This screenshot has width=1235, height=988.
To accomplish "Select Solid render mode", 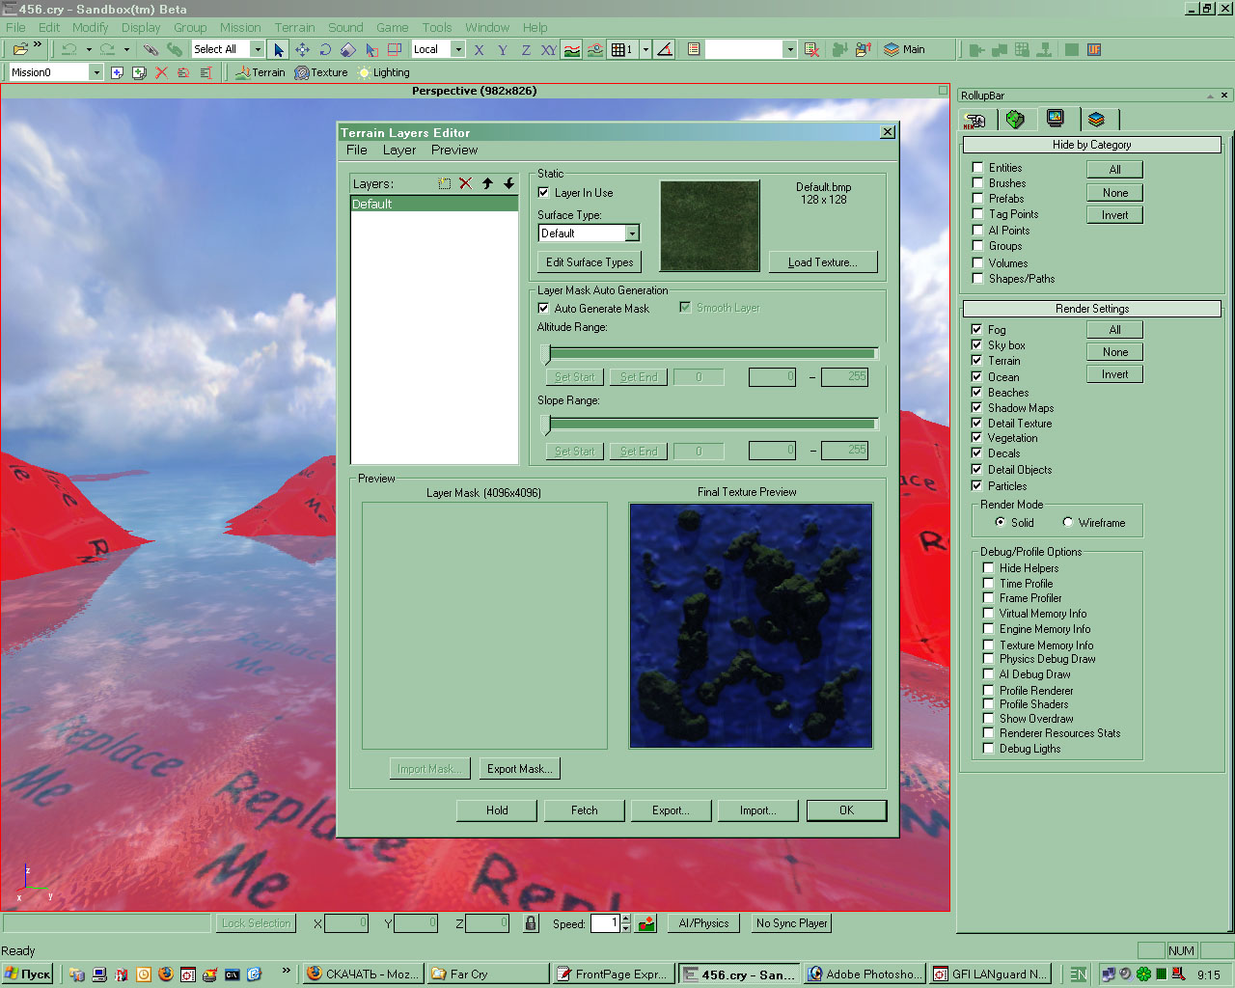I will click(1000, 523).
